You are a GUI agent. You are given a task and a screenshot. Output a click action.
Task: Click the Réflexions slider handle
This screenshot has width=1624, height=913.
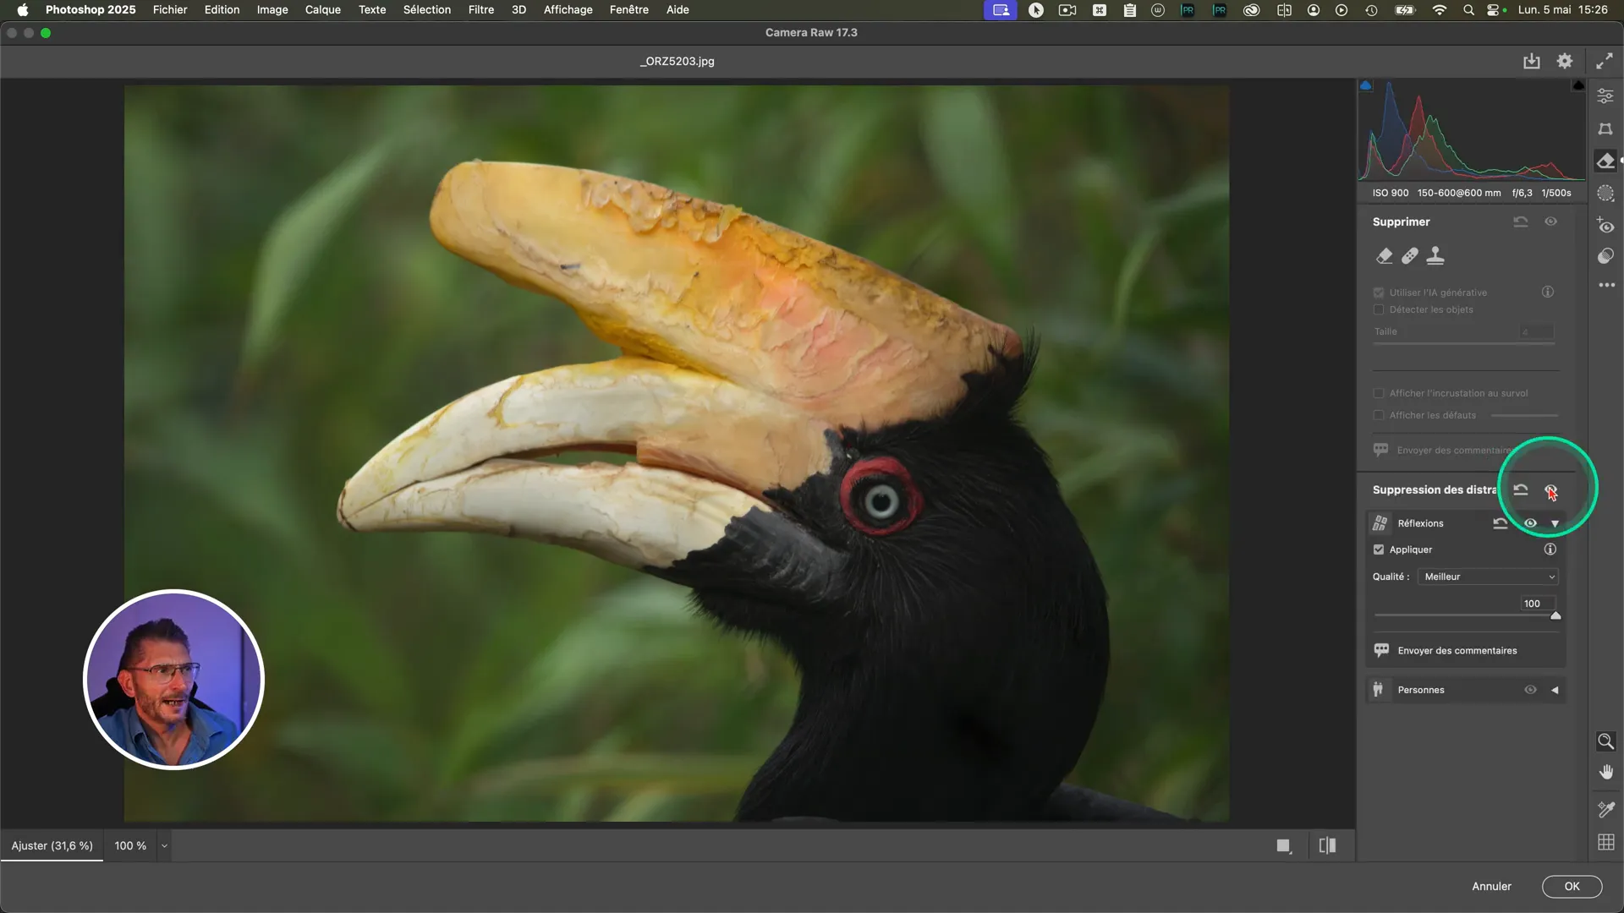[1555, 616]
